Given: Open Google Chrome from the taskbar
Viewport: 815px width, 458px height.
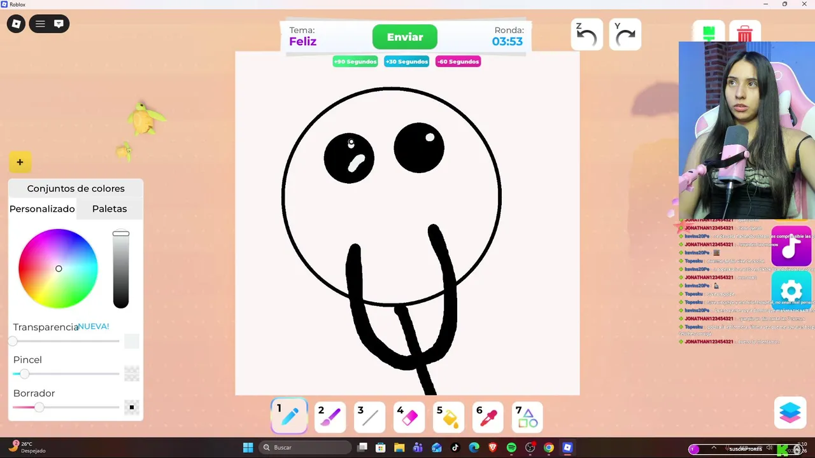Looking at the screenshot, I should (549, 448).
